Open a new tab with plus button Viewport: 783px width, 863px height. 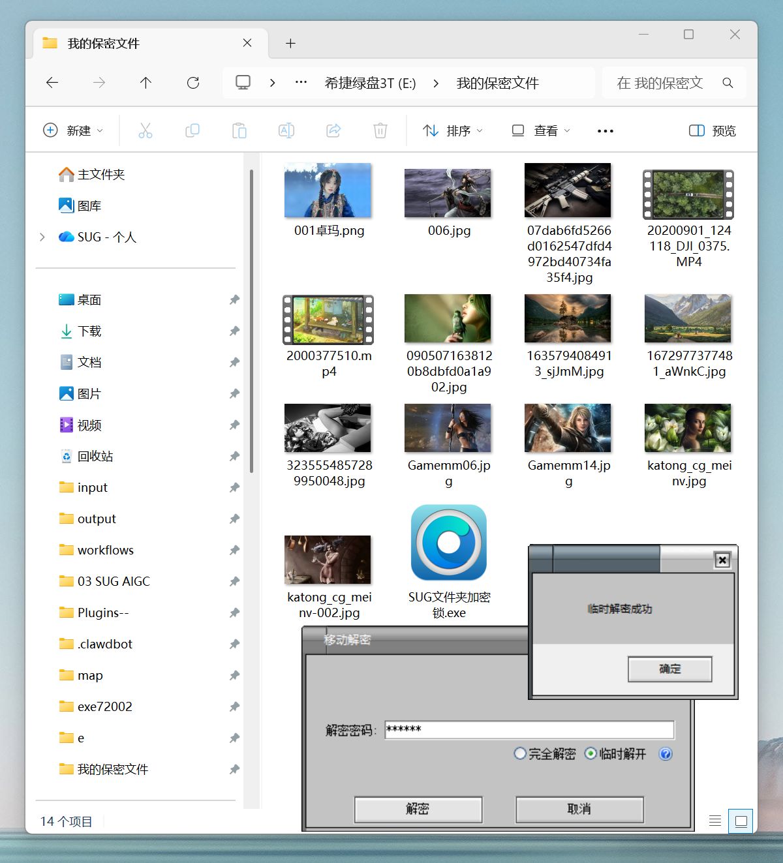coord(291,44)
